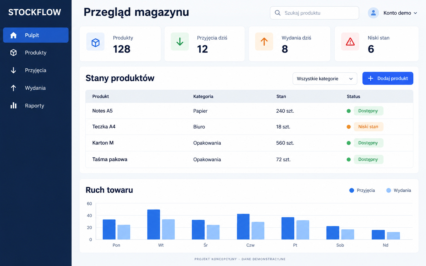Click the 8 value on Wydania dziś card
The width and height of the screenshot is (426, 266).
285,49
